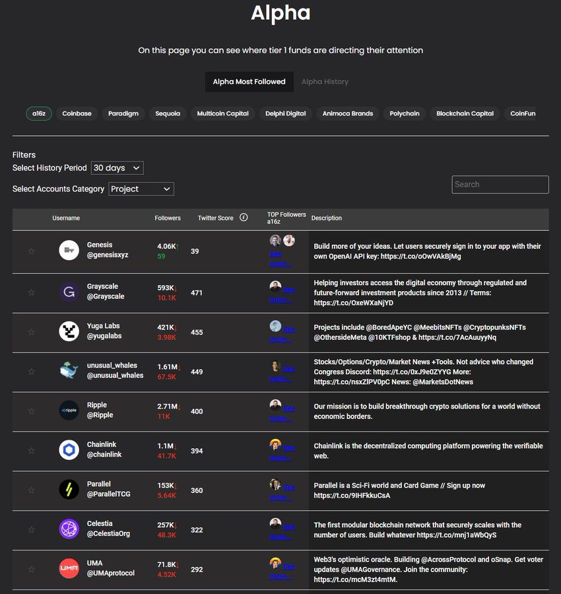Star the Genesis row as favorite
561x594 pixels.
click(x=32, y=251)
